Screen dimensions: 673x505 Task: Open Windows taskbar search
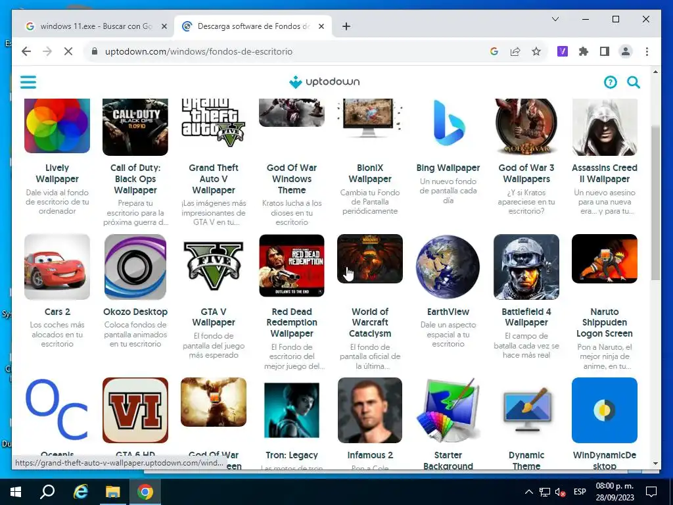[47, 492]
